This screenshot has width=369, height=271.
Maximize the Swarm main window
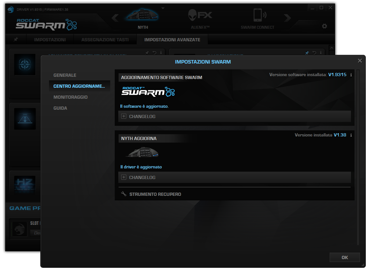[321, 8]
